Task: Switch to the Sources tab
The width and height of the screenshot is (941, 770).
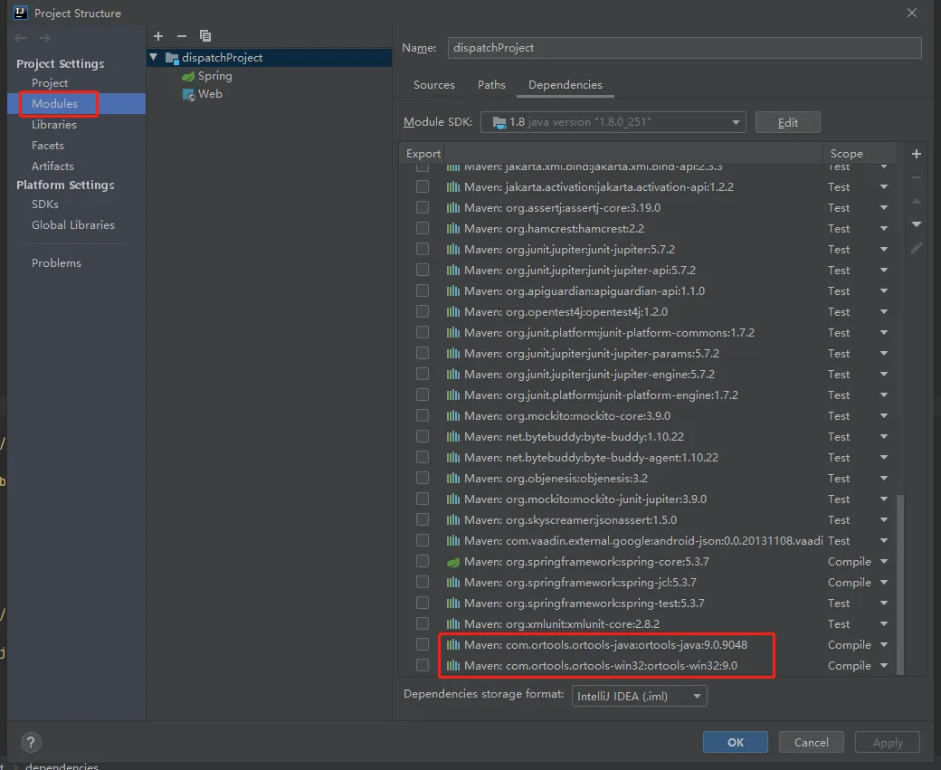Action: (434, 85)
